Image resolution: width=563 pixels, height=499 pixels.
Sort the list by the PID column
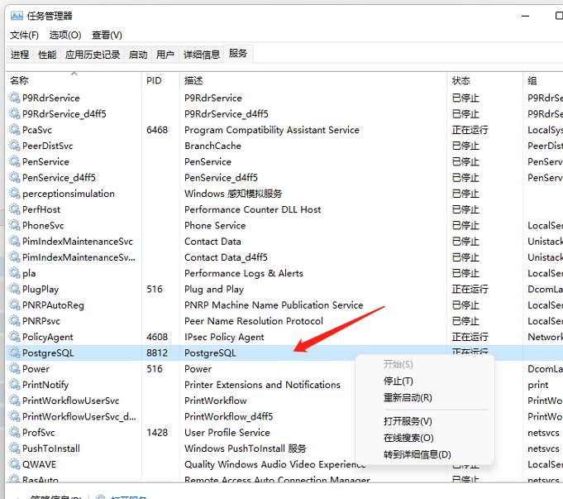[155, 80]
